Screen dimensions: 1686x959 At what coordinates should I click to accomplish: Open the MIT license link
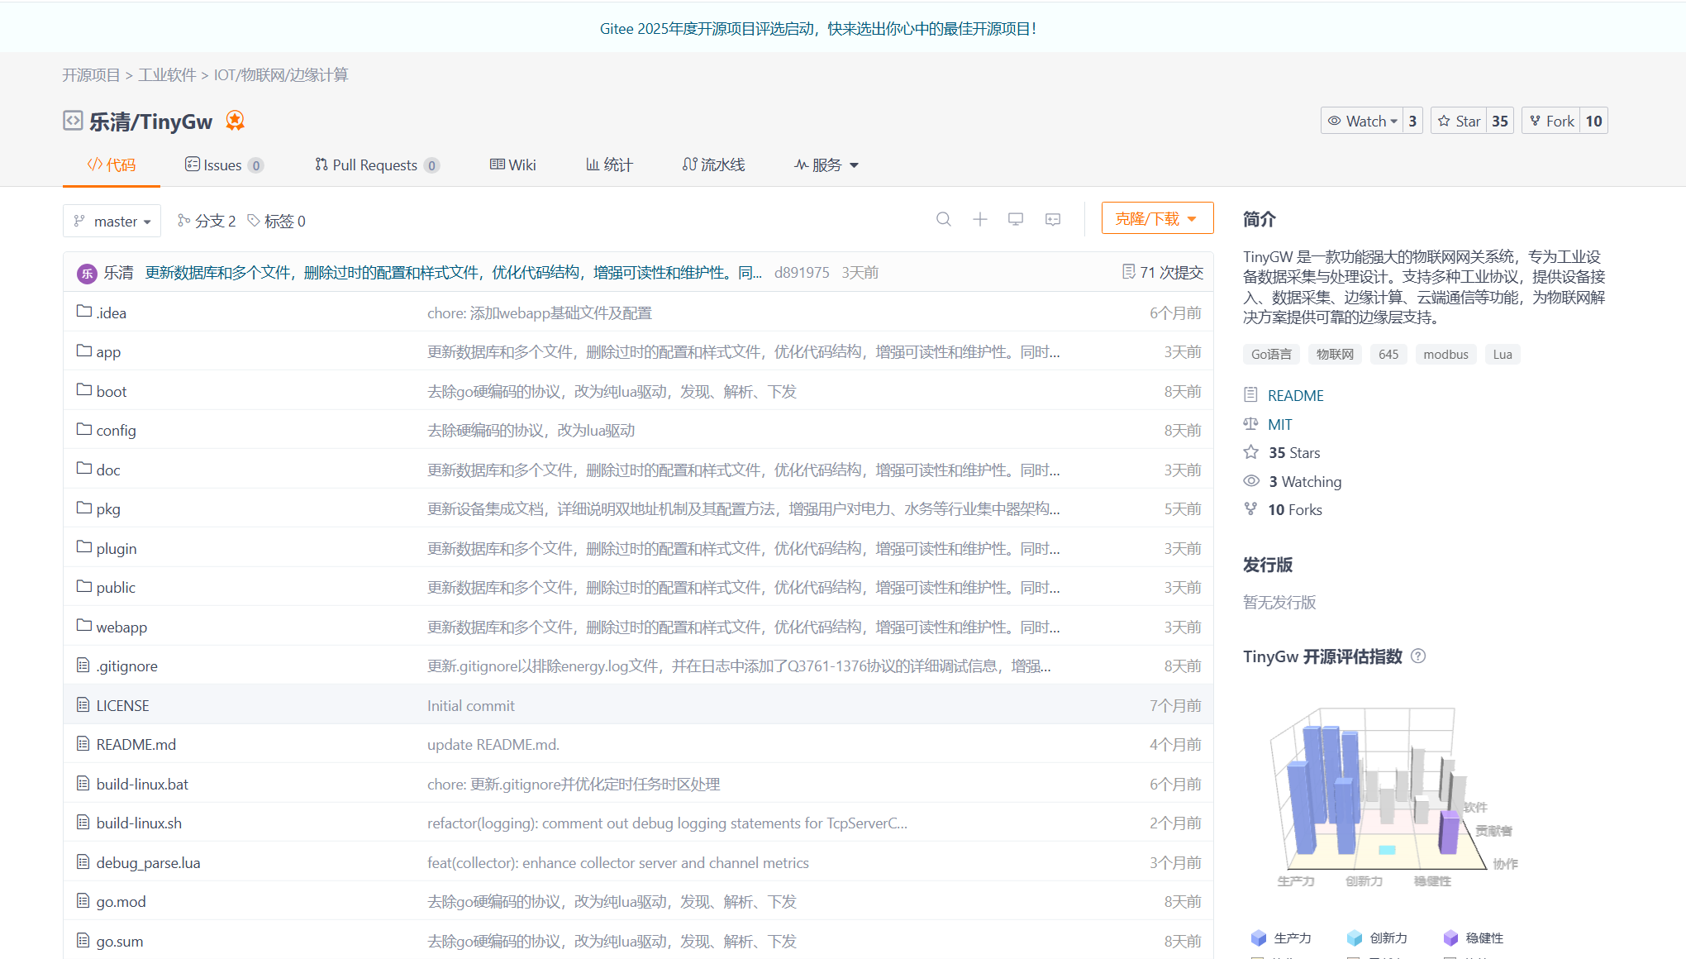1280,423
